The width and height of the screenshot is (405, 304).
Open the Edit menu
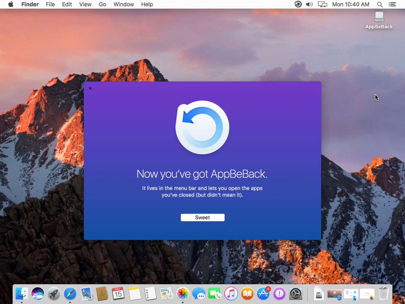tap(67, 4)
